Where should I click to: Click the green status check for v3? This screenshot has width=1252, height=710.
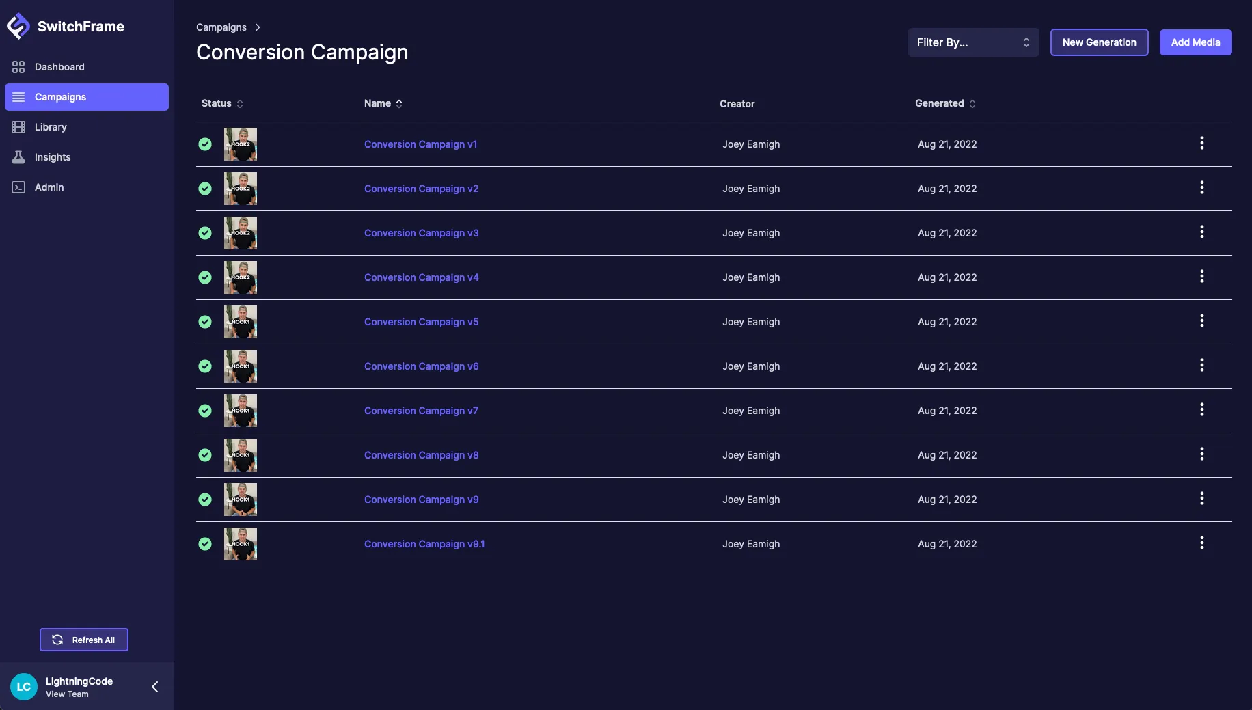(x=205, y=233)
